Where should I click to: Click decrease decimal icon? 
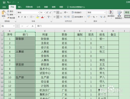pos(105,17)
